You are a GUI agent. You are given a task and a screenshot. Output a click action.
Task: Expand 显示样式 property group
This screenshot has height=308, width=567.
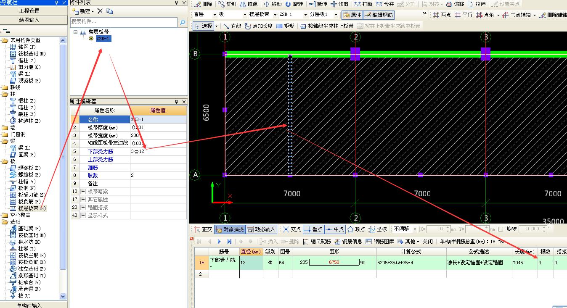[83, 215]
